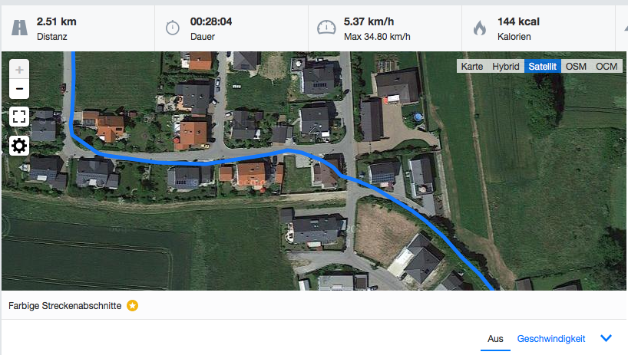Select the Satellit map layer

[542, 67]
